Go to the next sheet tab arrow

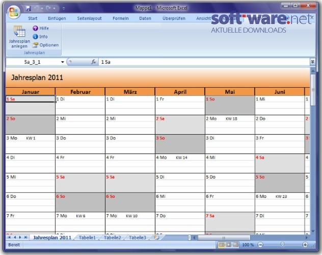[20, 237]
